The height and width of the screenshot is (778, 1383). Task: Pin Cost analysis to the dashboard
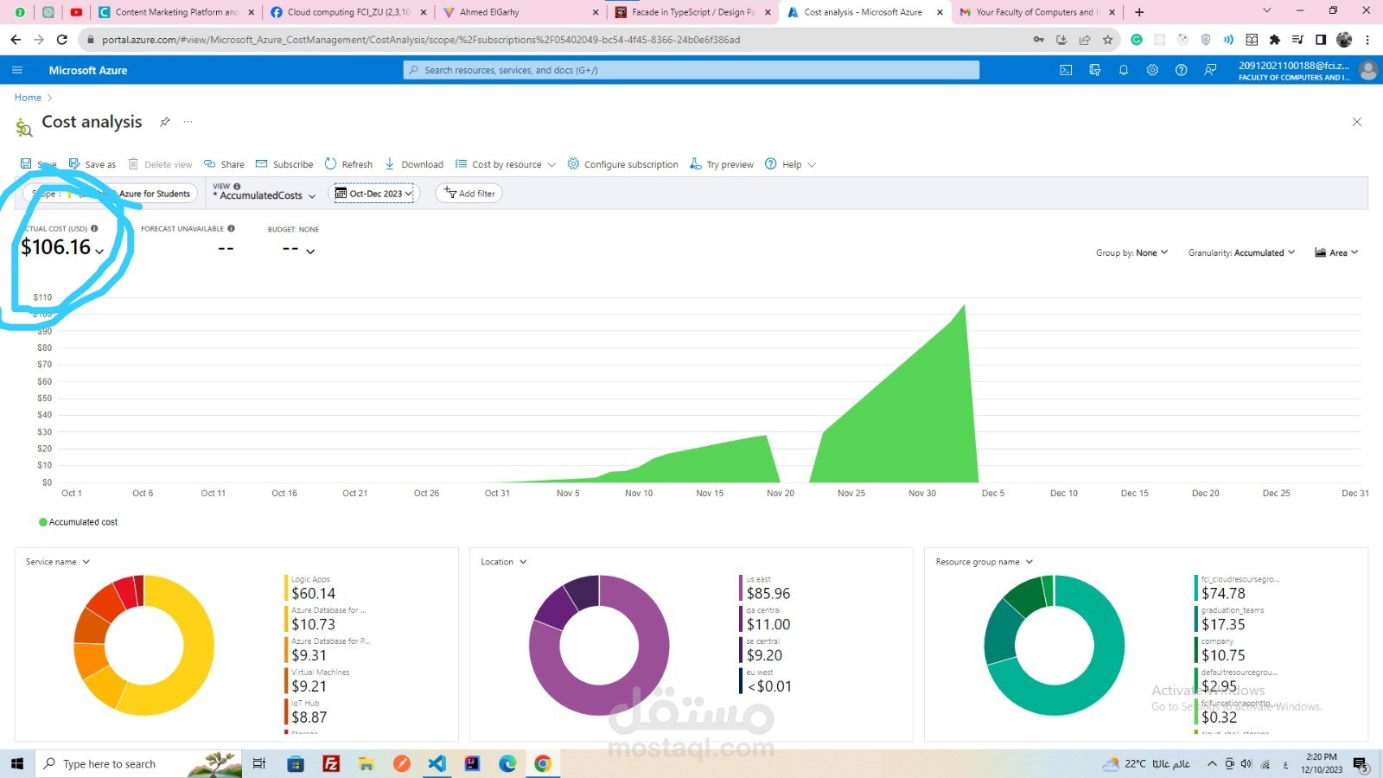coord(164,122)
